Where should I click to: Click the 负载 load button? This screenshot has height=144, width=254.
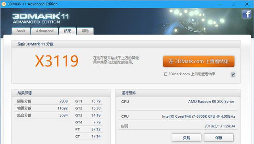click(187, 138)
